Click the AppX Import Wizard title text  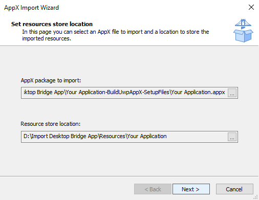click(x=31, y=8)
